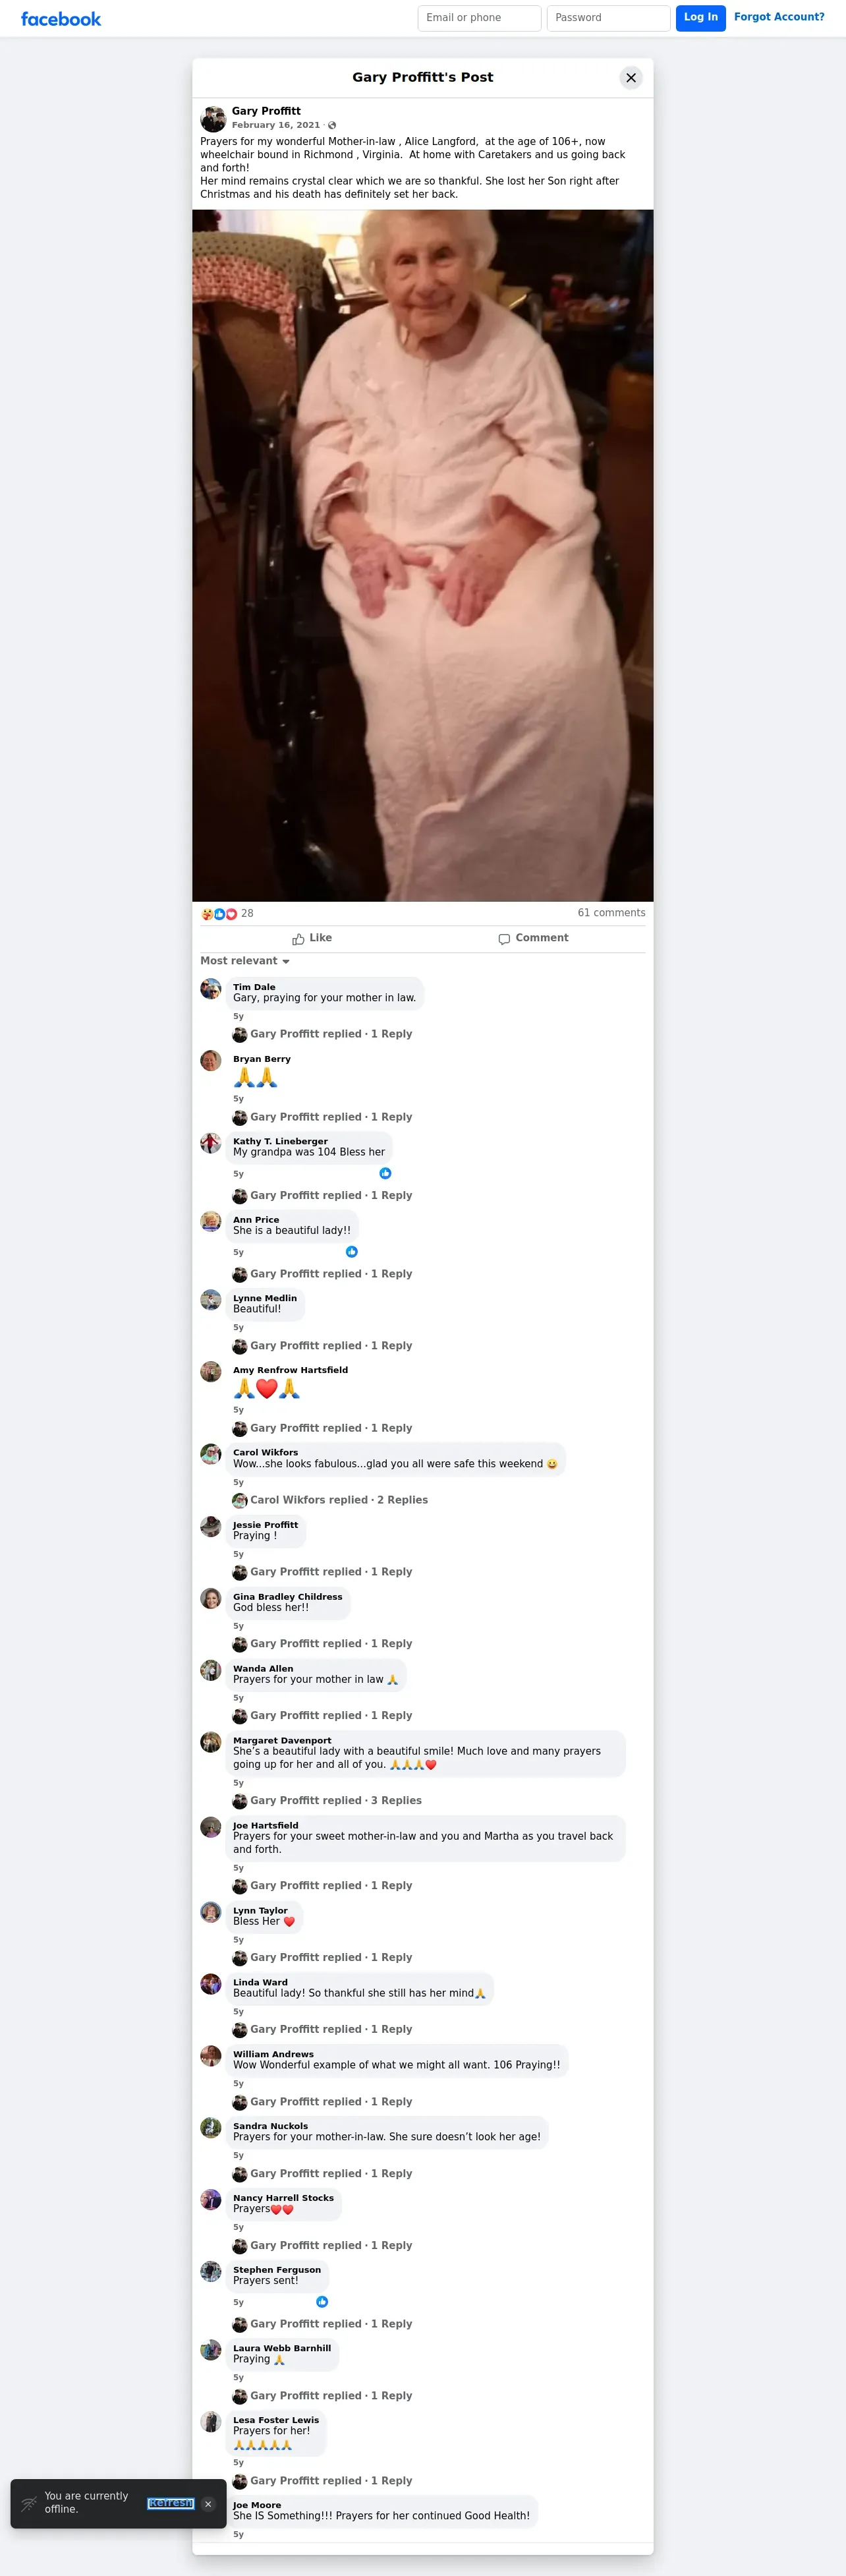This screenshot has width=846, height=2576.
Task: Click like reaction on Kathy T. Lineberger's comment
Action: point(385,1173)
